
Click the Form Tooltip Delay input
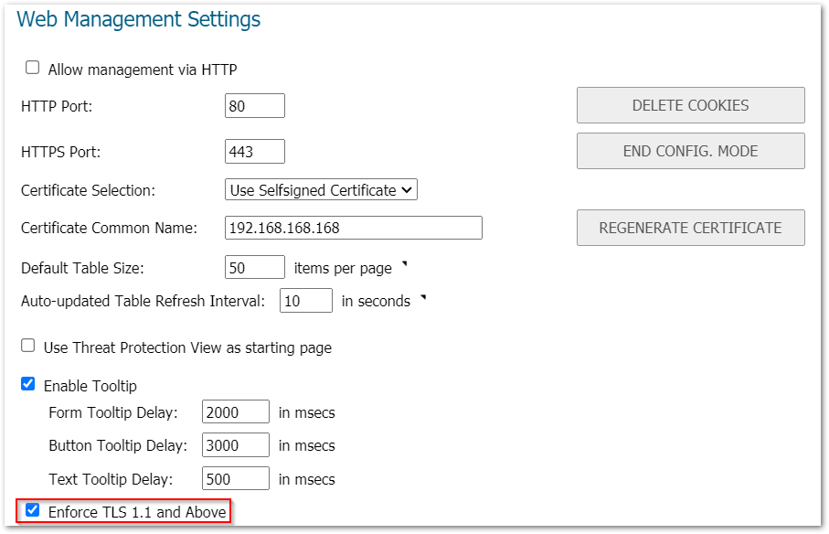point(235,412)
